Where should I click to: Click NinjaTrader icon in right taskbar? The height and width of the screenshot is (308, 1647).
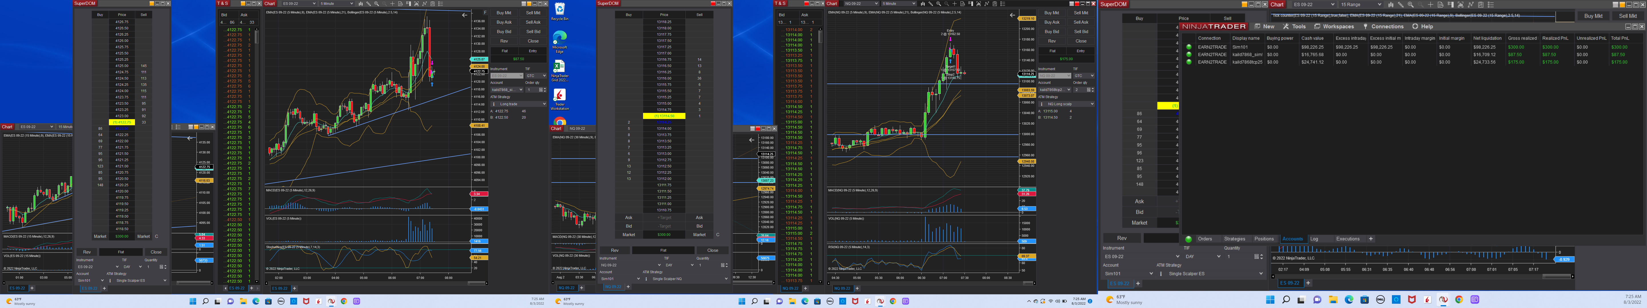coord(1443,300)
